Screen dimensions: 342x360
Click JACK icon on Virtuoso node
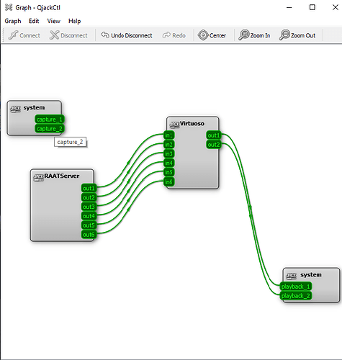(174, 125)
